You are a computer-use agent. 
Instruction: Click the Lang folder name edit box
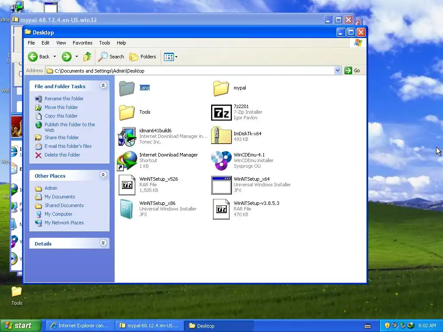tap(144, 88)
